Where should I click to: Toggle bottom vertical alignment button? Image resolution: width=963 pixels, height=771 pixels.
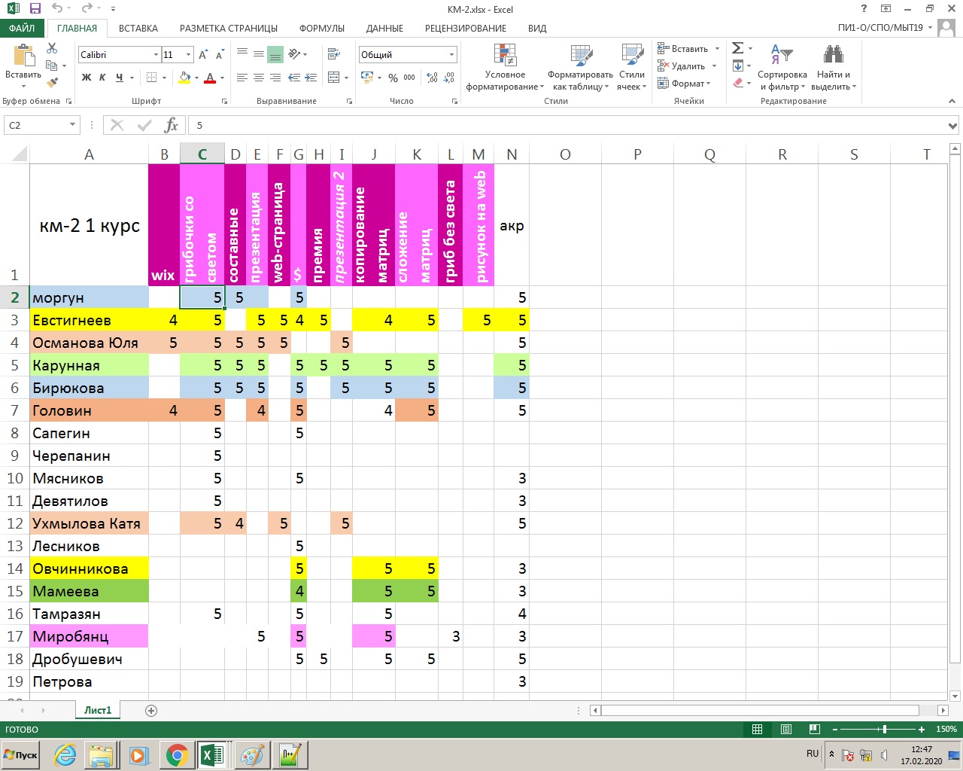coord(275,55)
